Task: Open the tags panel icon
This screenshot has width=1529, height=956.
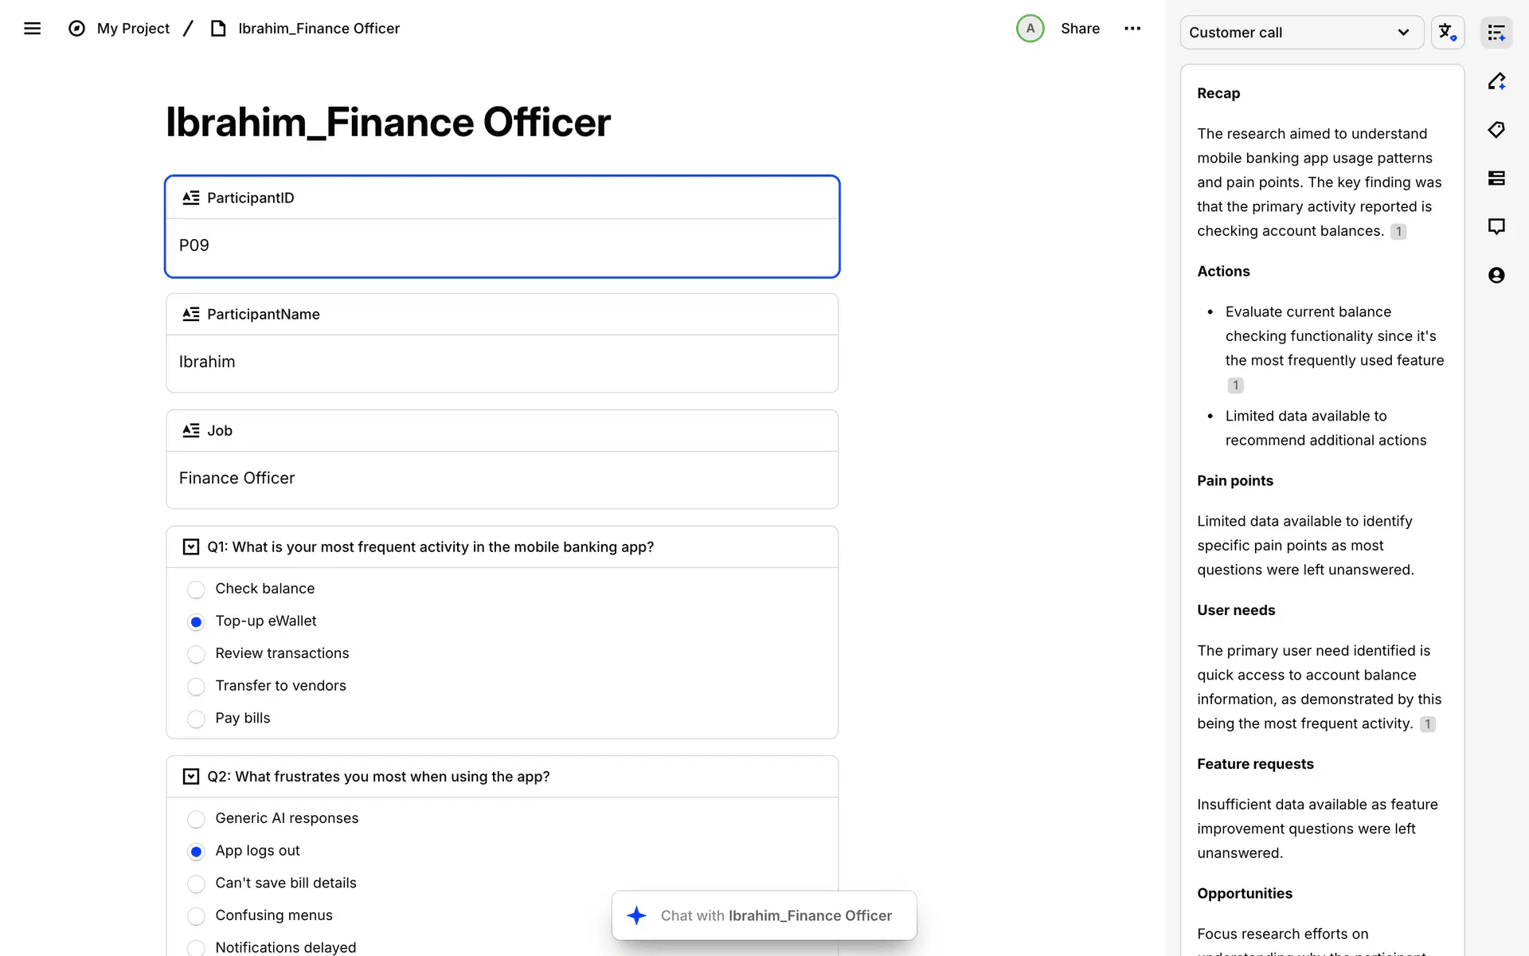Action: pos(1496,130)
